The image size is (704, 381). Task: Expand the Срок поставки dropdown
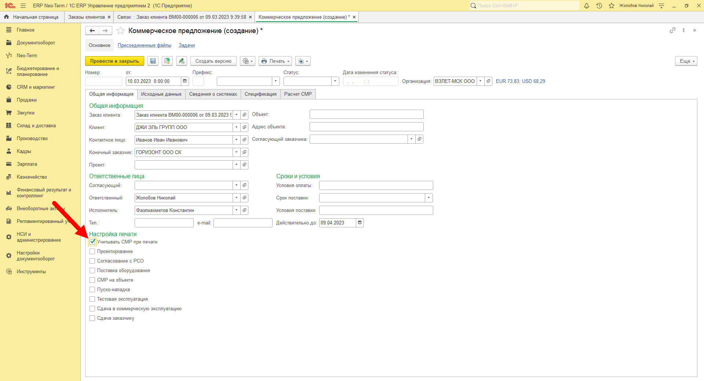point(429,198)
